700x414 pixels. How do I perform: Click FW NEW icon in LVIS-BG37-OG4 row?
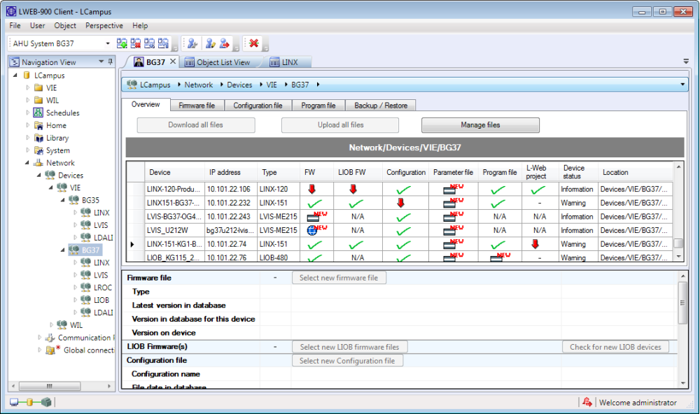coord(317,216)
